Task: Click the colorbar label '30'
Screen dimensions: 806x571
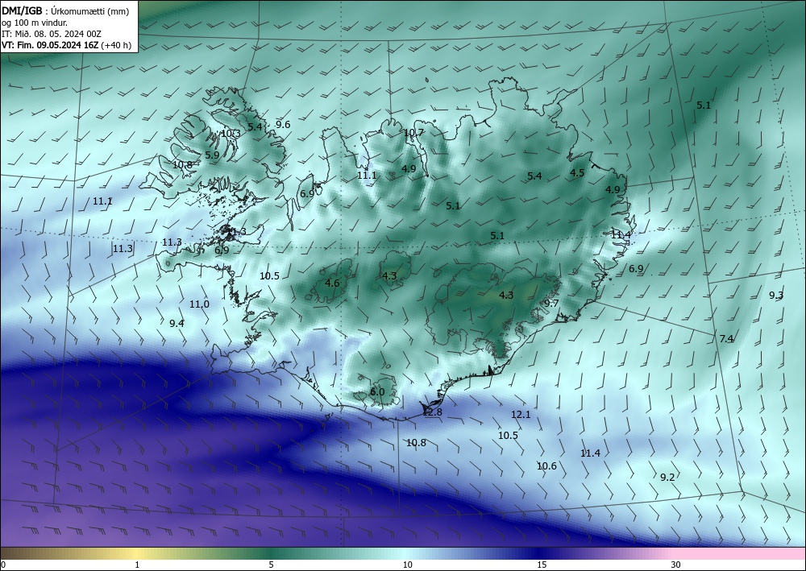Action: click(675, 565)
